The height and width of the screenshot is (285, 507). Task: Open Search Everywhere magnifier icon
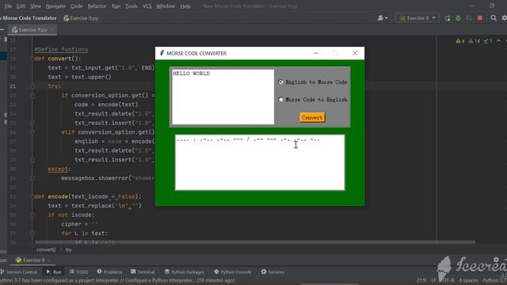pos(494,18)
